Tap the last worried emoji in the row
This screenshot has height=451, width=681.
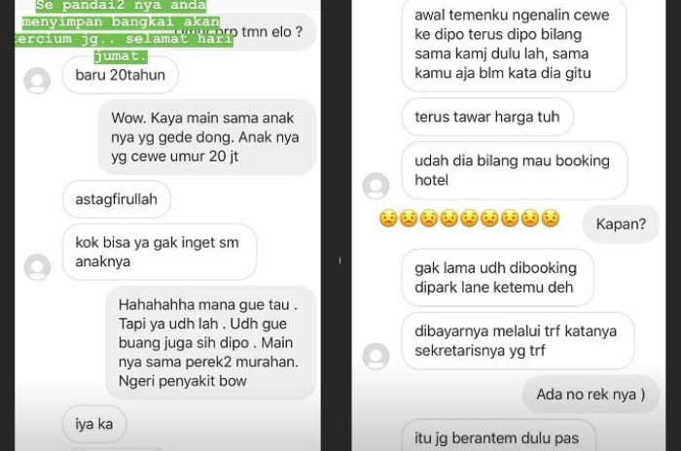[x=551, y=219]
